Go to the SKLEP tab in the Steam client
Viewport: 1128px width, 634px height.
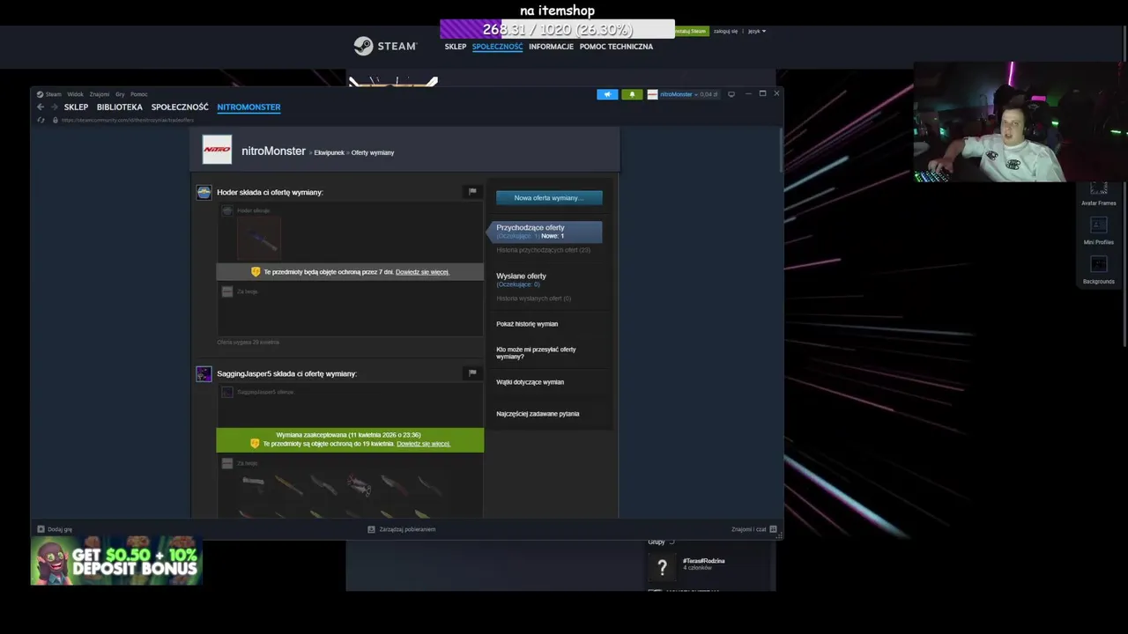point(76,107)
